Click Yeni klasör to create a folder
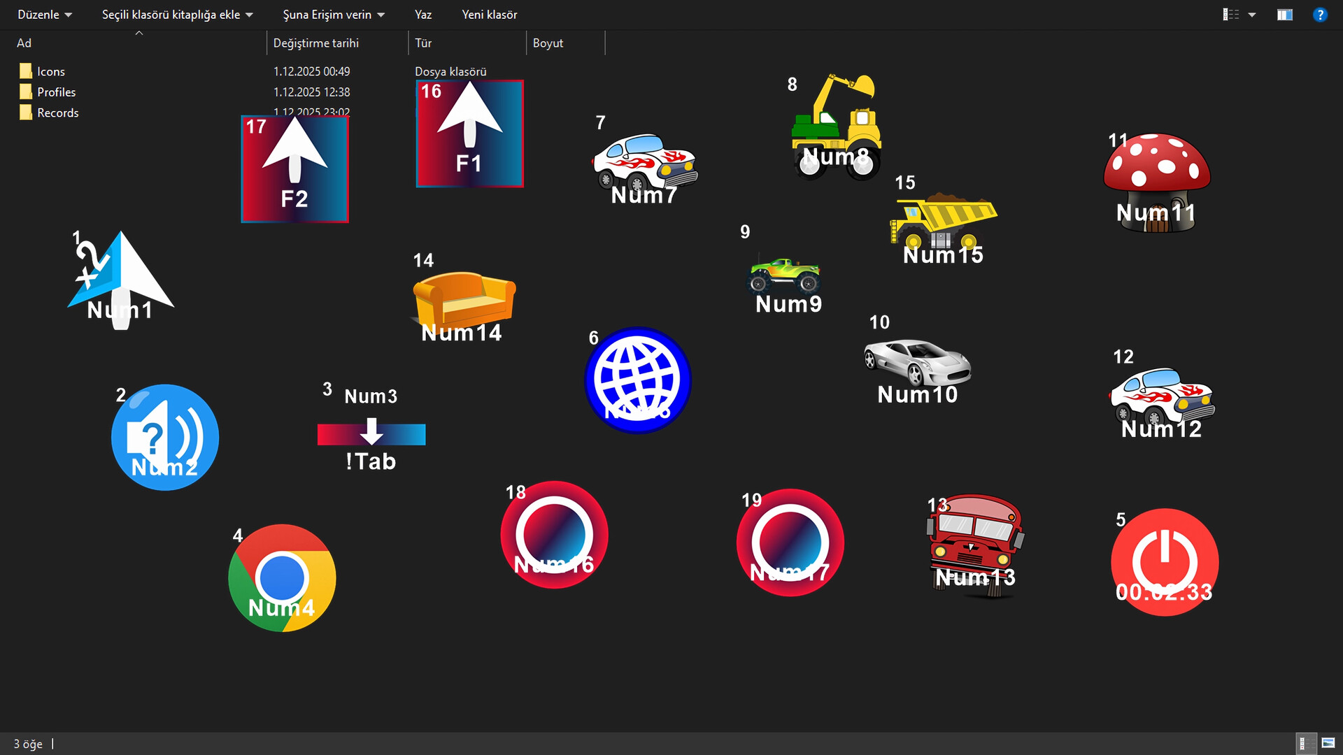 coord(489,14)
